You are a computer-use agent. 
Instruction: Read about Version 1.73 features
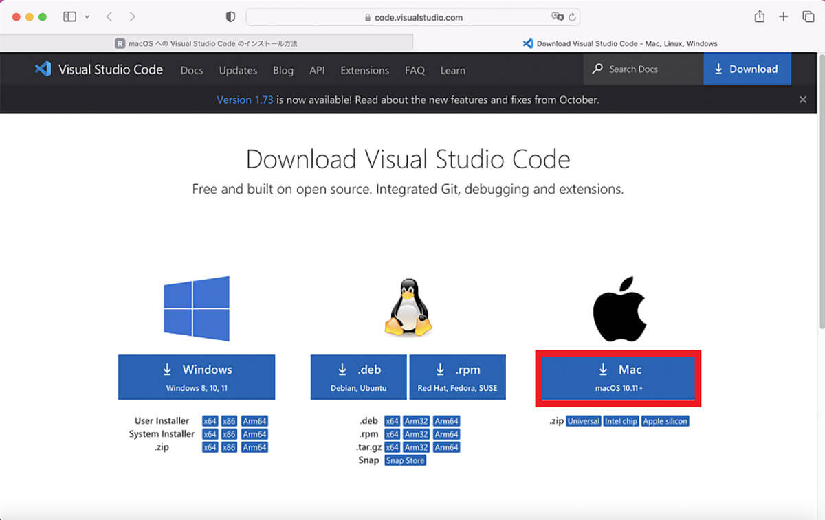tap(245, 99)
